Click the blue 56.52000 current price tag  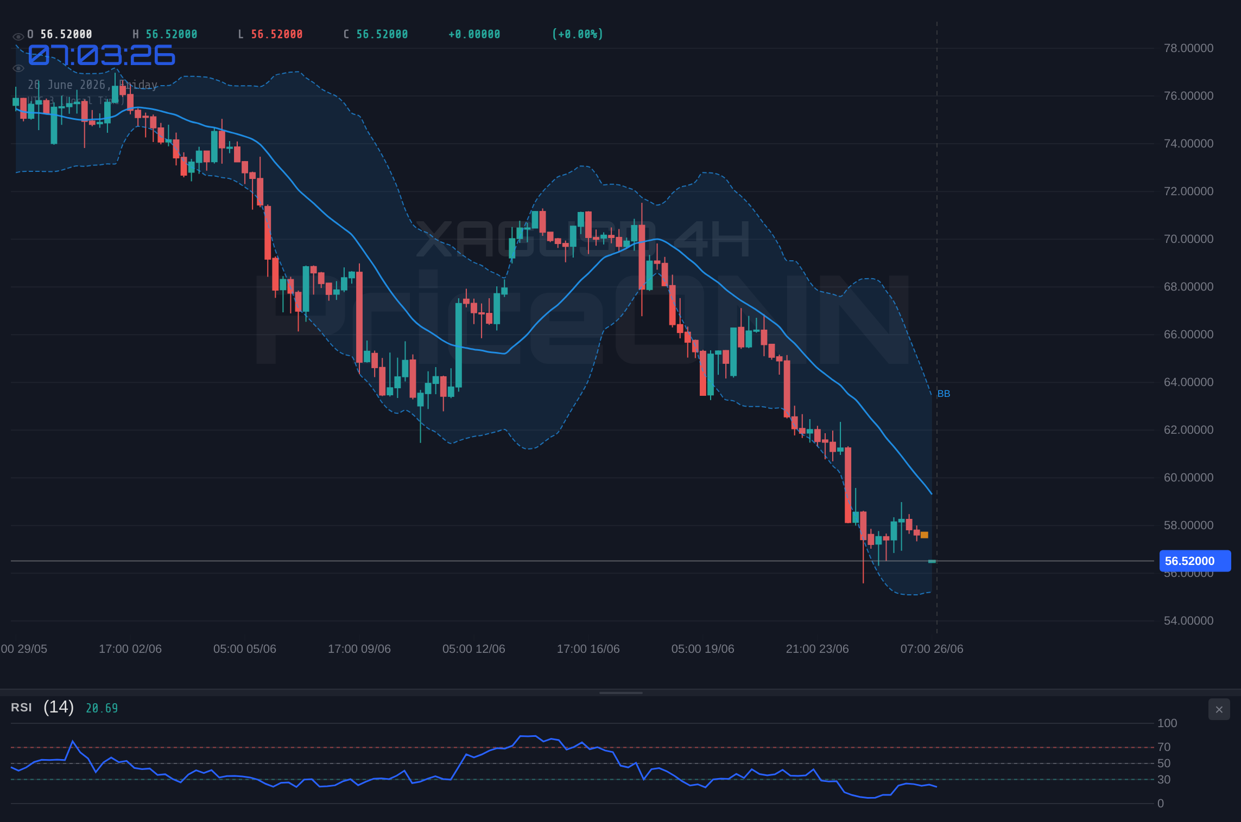tap(1195, 561)
